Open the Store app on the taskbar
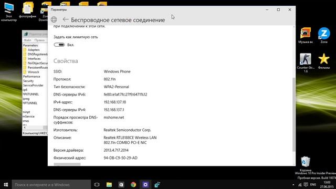Image resolution: width=336 pixels, height=189 pixels. coord(121,184)
